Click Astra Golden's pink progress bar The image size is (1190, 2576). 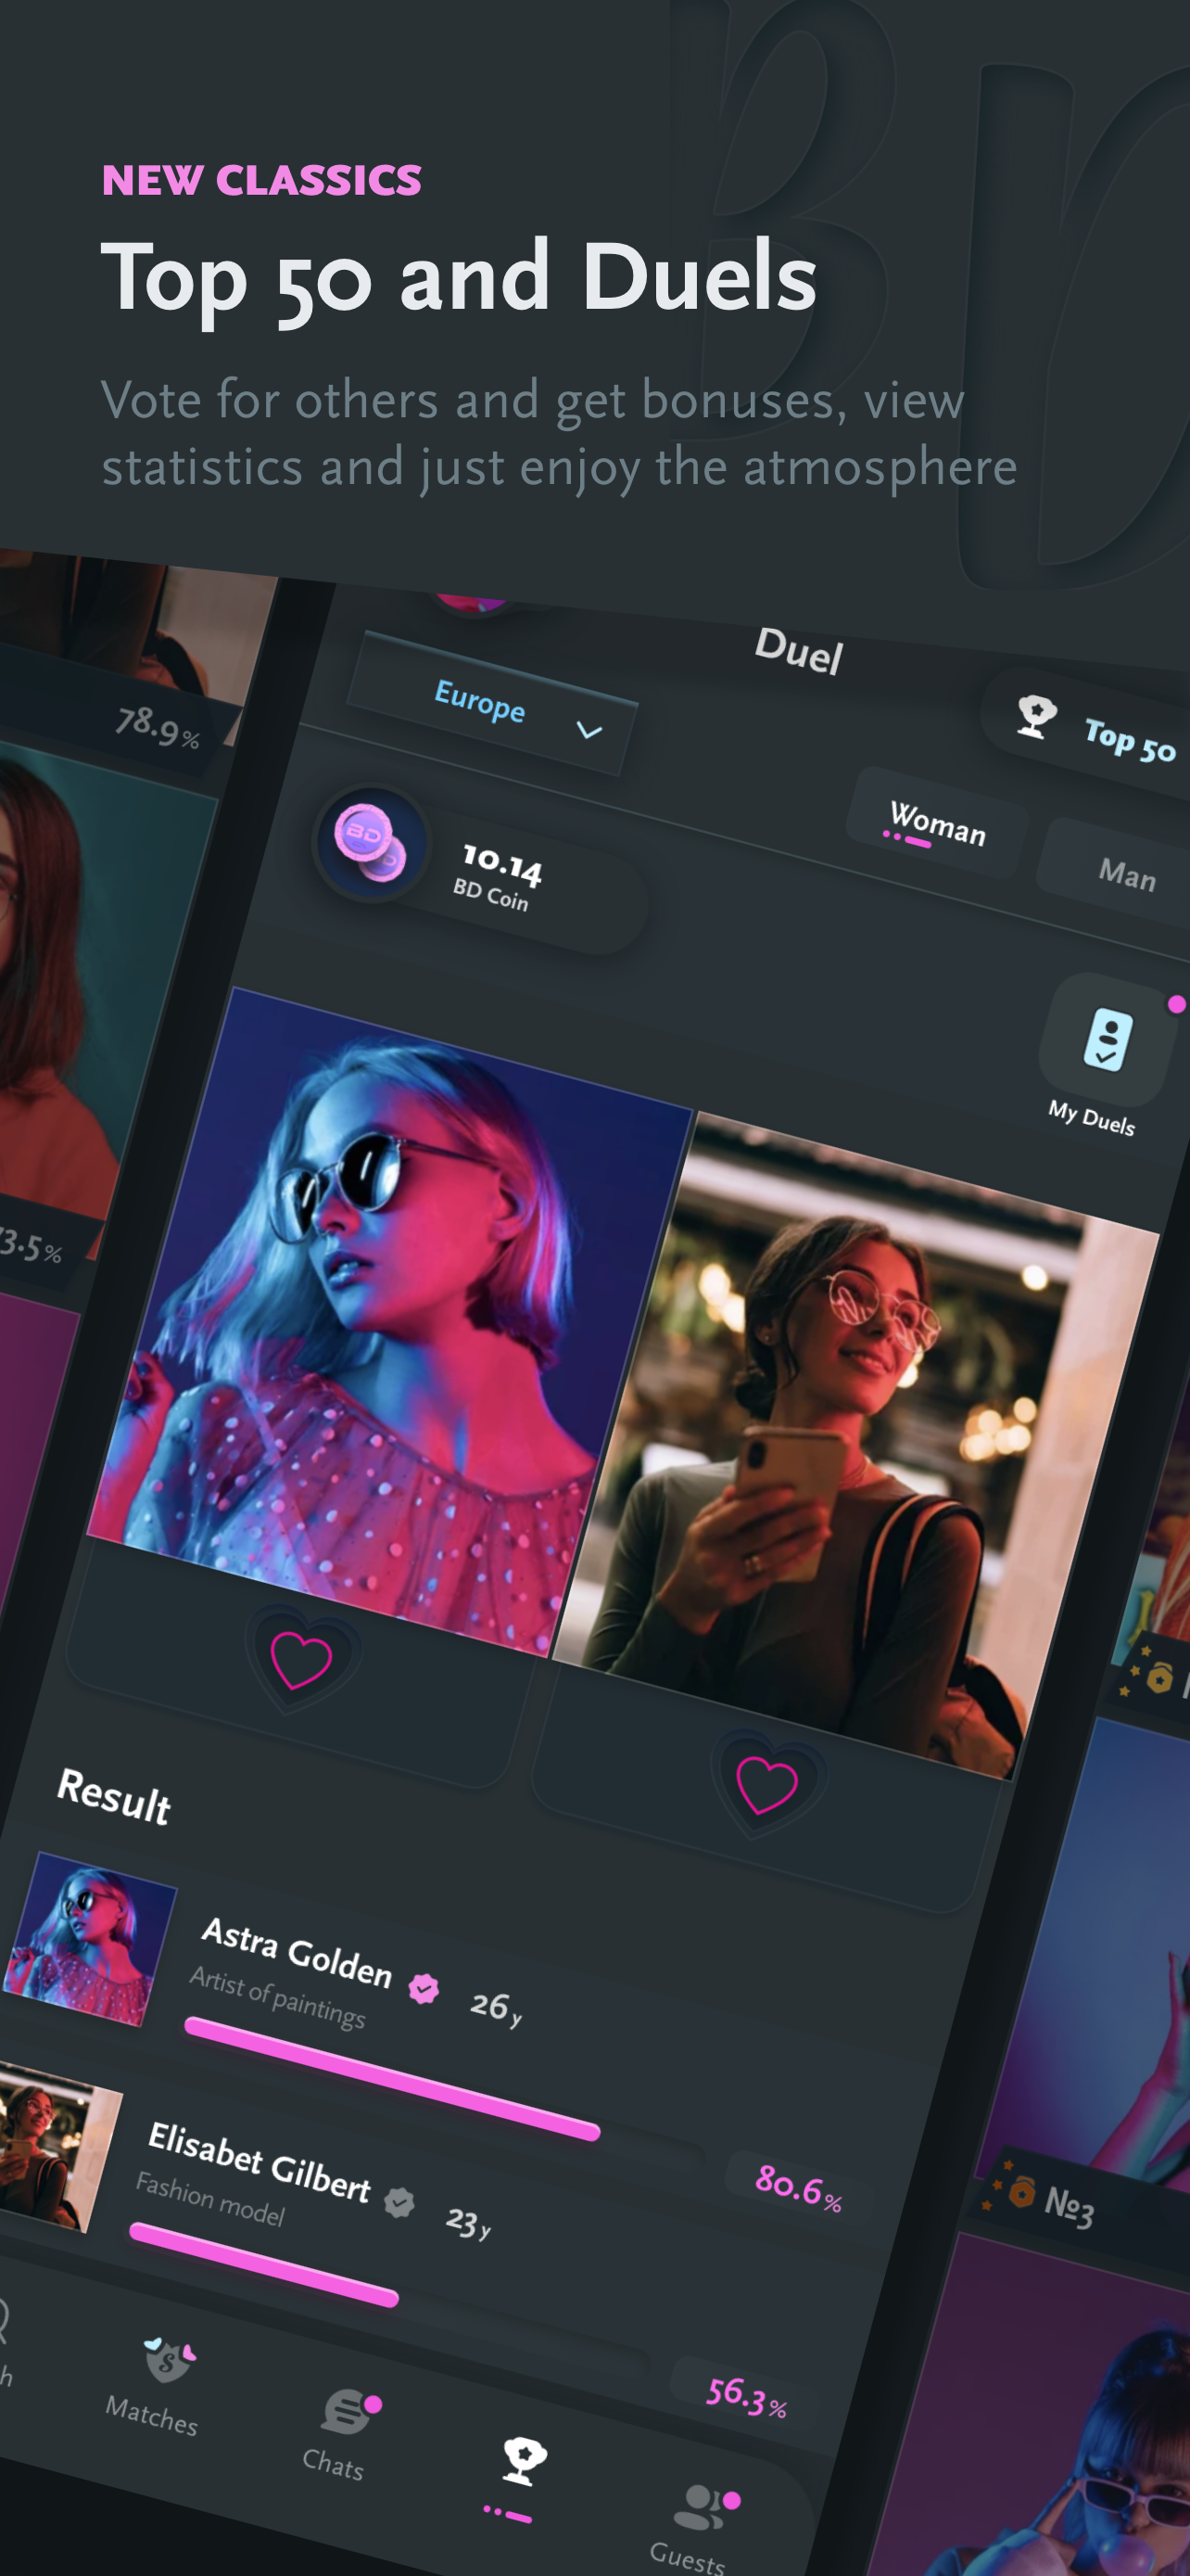click(393, 2078)
